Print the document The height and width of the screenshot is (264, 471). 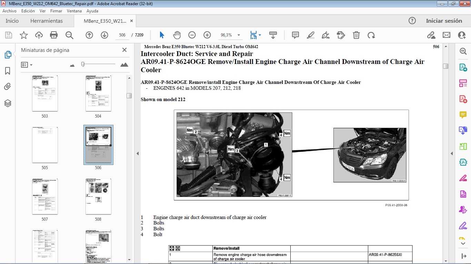click(54, 35)
